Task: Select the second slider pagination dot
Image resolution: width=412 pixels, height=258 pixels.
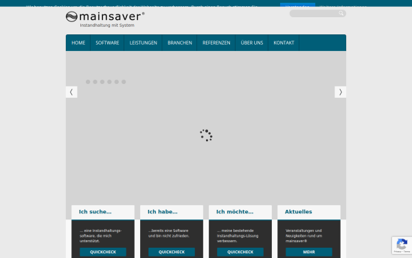Action: [x=95, y=82]
